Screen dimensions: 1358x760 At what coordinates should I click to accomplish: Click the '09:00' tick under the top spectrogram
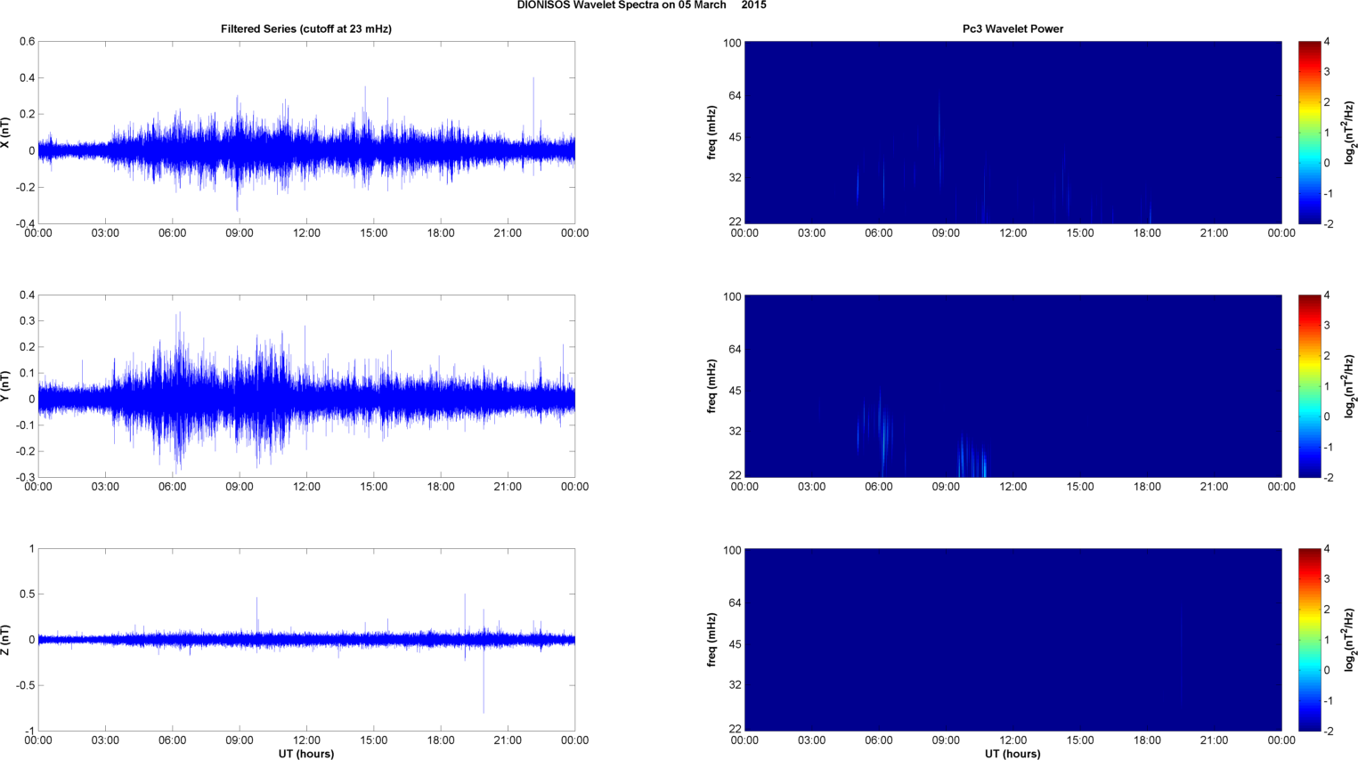tap(946, 233)
